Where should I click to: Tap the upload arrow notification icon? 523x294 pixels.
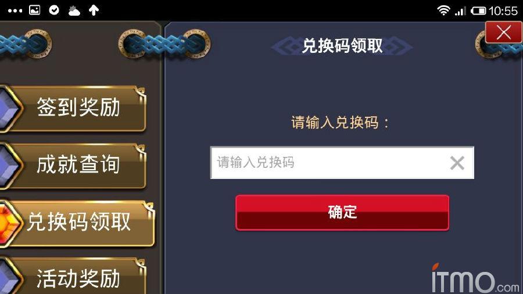pos(94,10)
